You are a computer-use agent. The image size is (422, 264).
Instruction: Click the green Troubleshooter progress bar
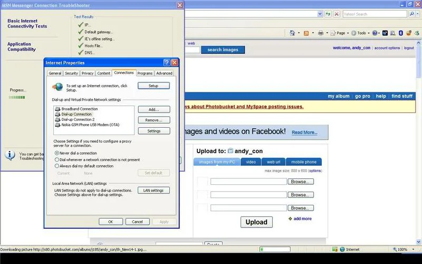17,97
